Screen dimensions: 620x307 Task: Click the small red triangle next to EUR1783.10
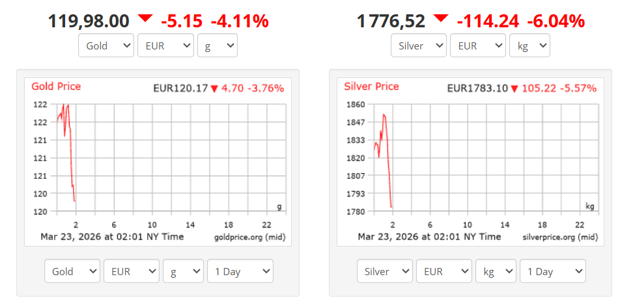[x=514, y=88]
